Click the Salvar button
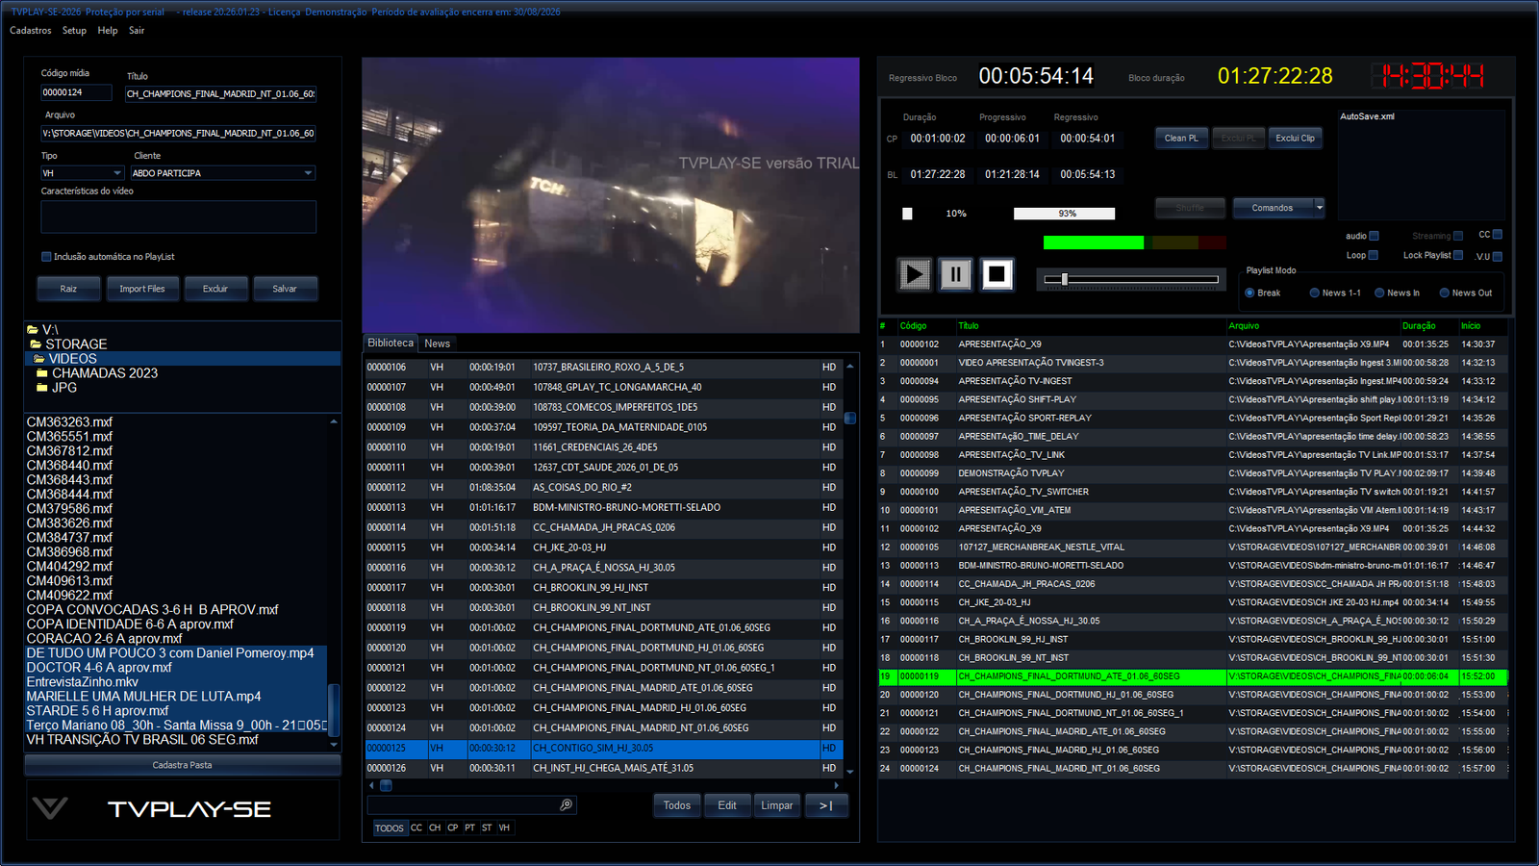 point(285,289)
